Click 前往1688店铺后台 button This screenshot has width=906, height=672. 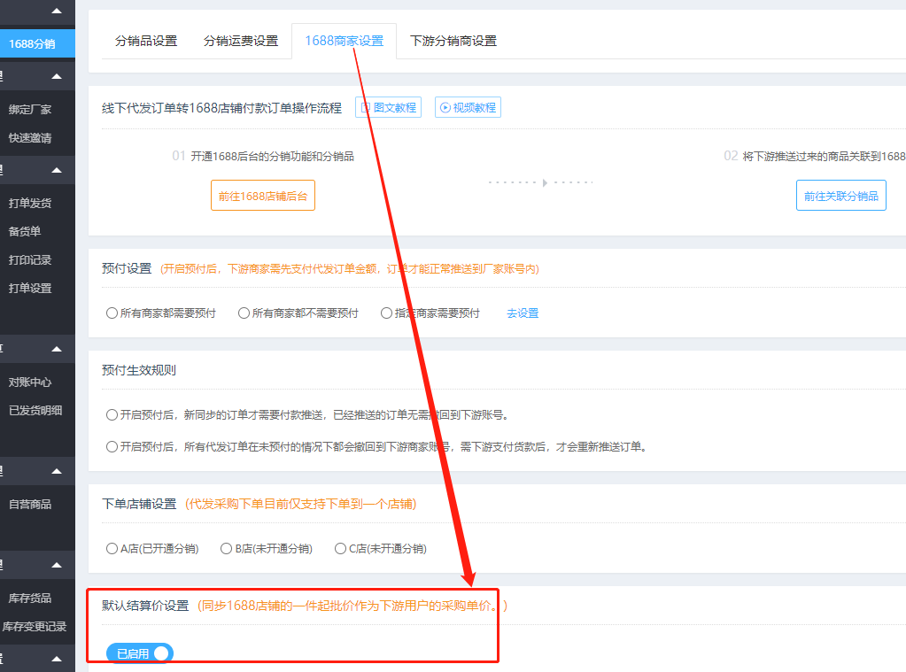click(x=263, y=196)
